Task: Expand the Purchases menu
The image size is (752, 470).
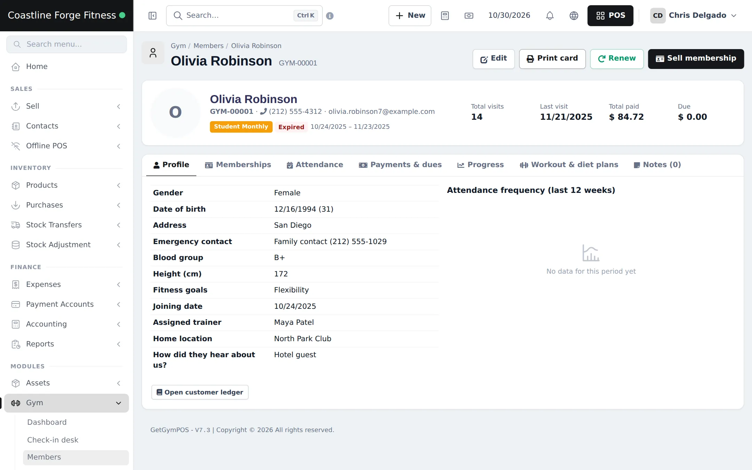Action: coord(66,205)
